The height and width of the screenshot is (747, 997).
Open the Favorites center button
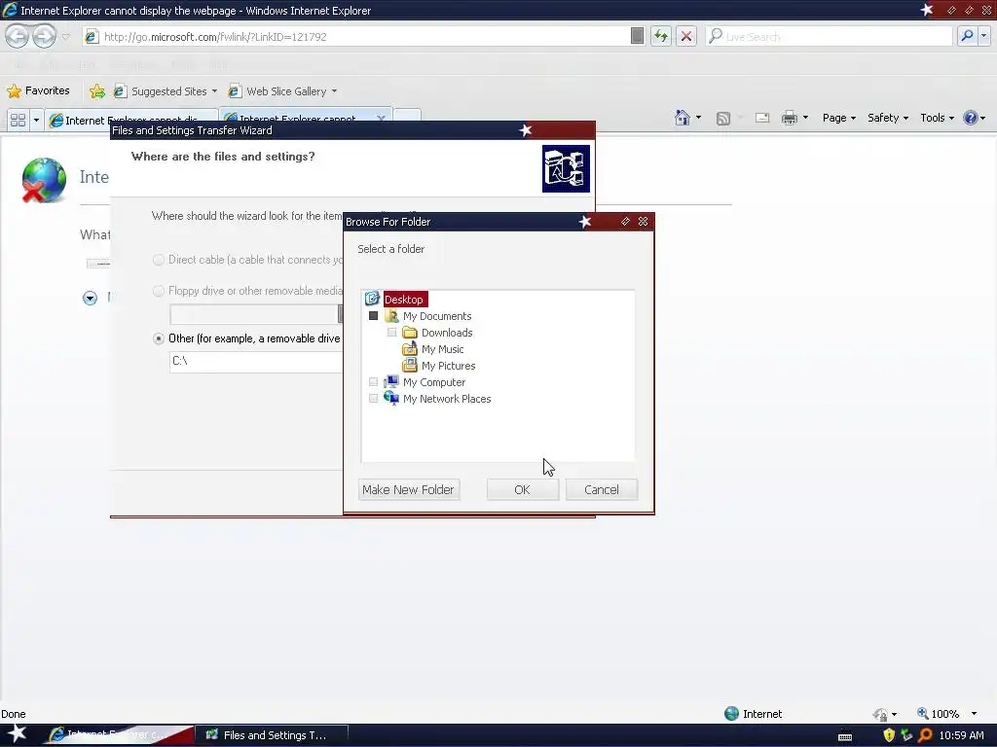[38, 90]
